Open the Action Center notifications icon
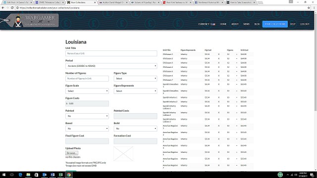 312,175
